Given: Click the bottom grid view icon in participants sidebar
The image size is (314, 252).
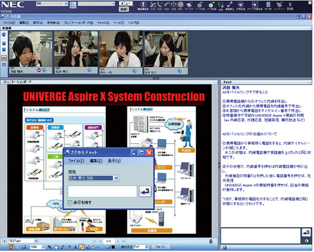Looking at the screenshot, I should pos(4,65).
